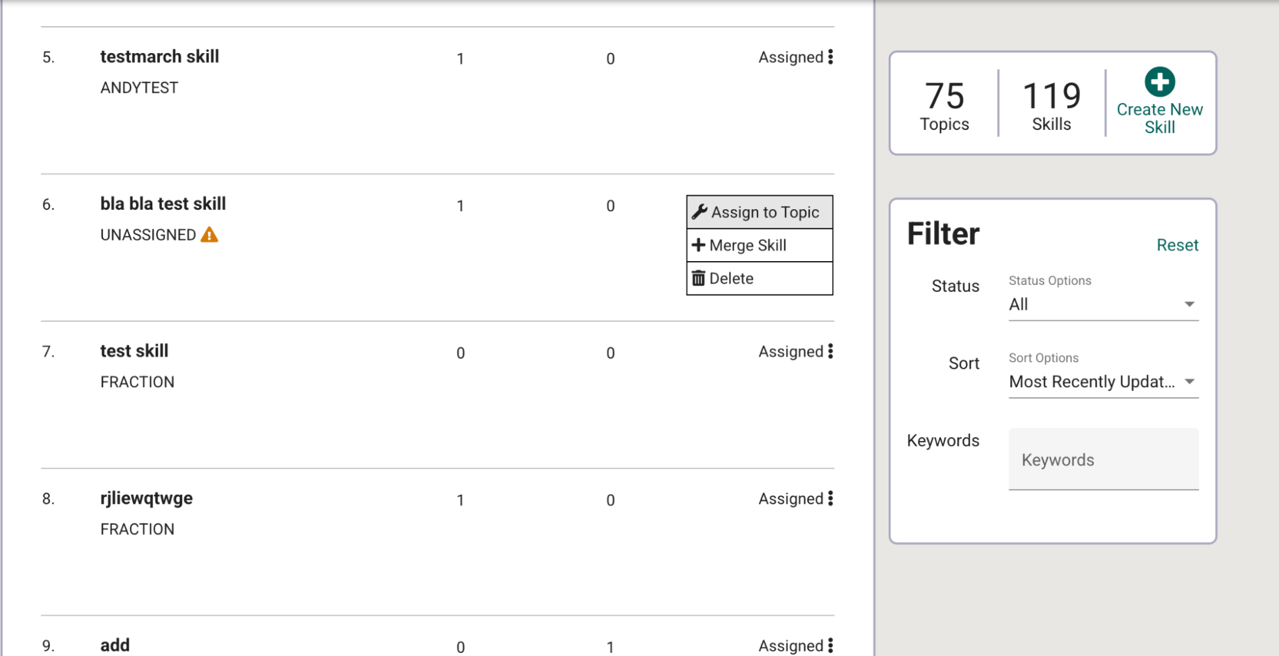Click the unassigned warning triangle icon
Image resolution: width=1279 pixels, height=656 pixels.
pyautogui.click(x=209, y=235)
